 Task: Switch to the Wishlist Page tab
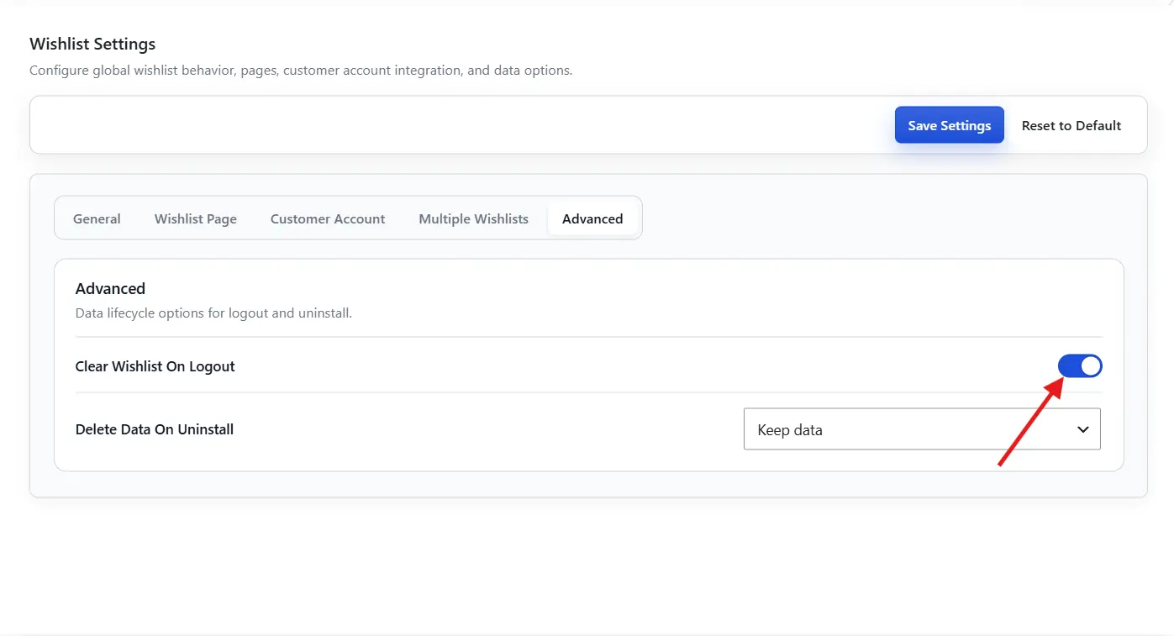pyautogui.click(x=196, y=218)
